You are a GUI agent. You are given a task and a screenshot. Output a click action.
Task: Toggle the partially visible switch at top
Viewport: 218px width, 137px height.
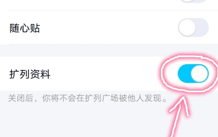tap(194, 1)
